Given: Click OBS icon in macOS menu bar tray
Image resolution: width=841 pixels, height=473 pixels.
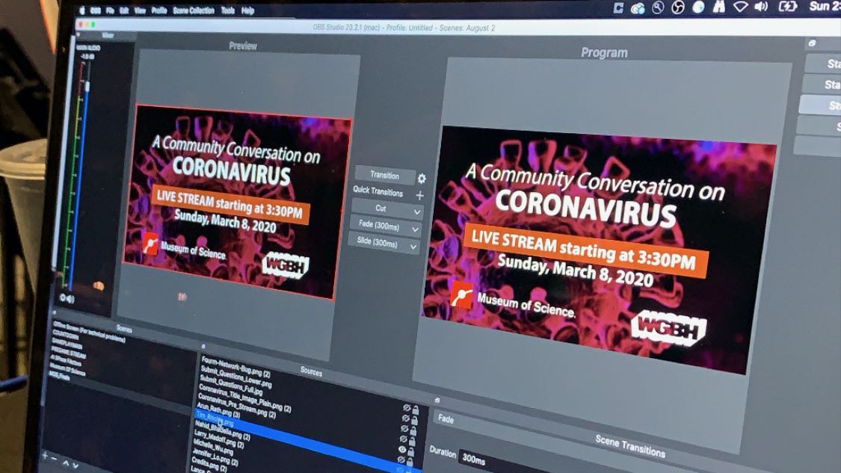Looking at the screenshot, I should tap(678, 7).
